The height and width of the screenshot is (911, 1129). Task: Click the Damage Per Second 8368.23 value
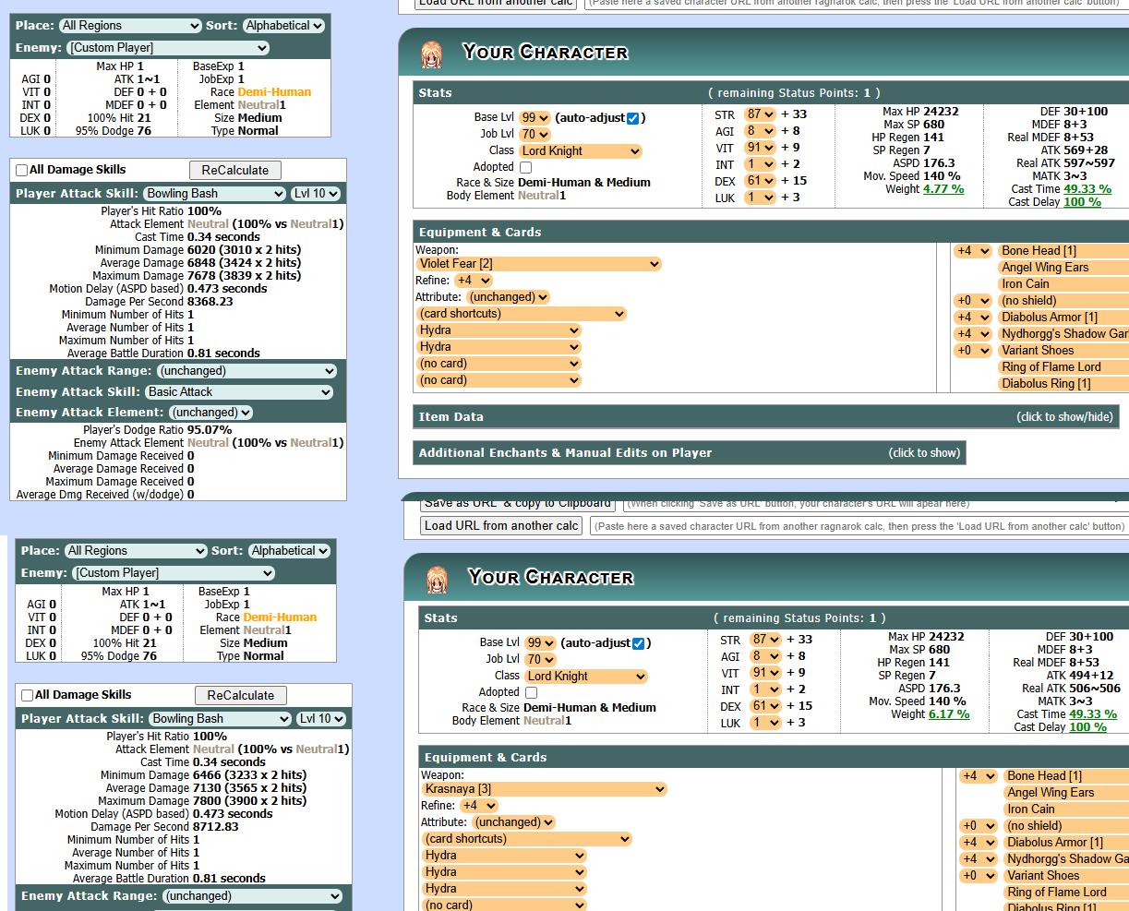[210, 302]
